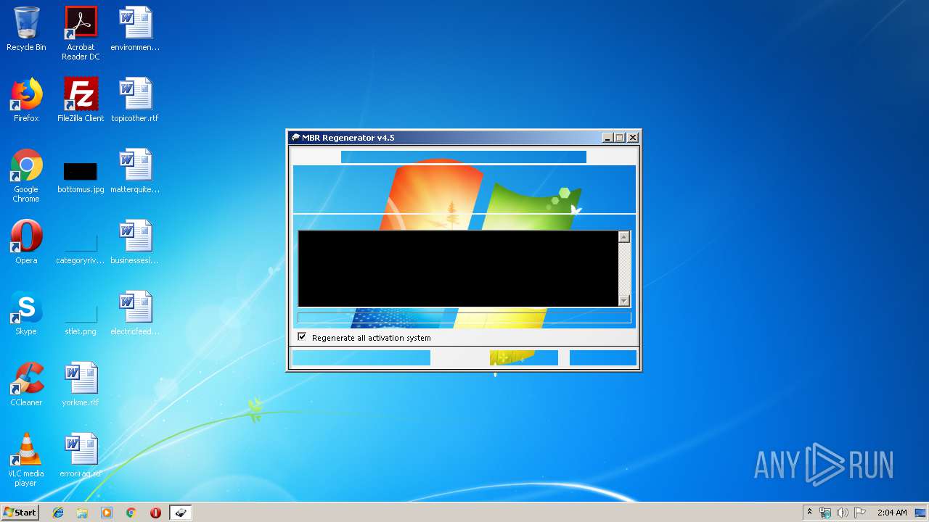
Task: Close the MBR Regenerator v4.5 window
Action: tap(633, 138)
